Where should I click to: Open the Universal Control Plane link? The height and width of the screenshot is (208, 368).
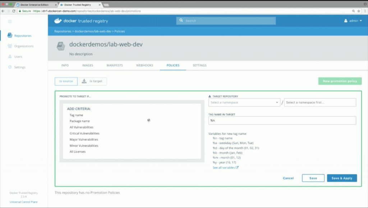[x=23, y=202]
